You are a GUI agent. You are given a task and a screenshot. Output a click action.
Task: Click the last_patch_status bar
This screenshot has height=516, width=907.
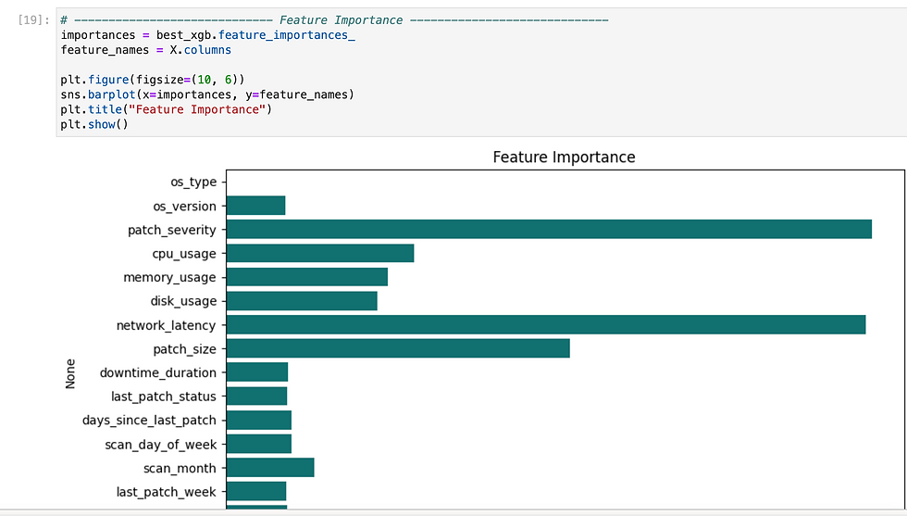point(257,396)
